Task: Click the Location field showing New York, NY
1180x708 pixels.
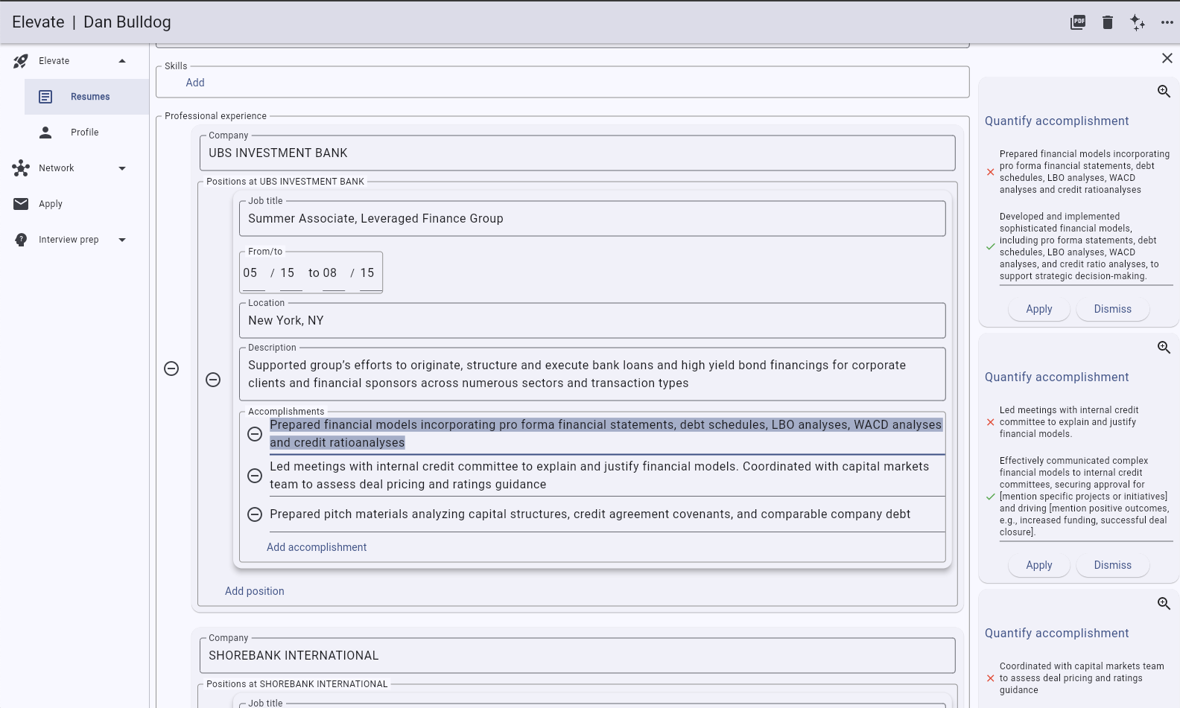Action: pos(592,321)
